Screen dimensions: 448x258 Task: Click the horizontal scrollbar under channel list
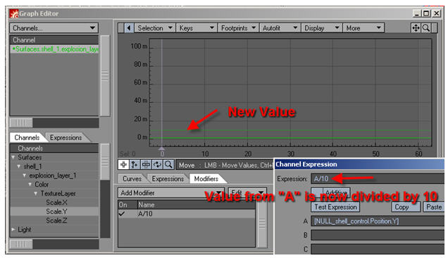pyautogui.click(x=54, y=123)
